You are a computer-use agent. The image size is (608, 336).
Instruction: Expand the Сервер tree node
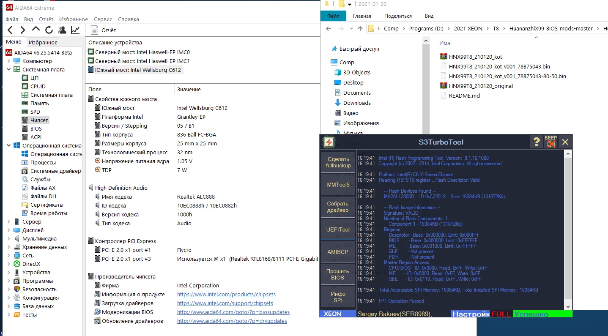coord(9,221)
